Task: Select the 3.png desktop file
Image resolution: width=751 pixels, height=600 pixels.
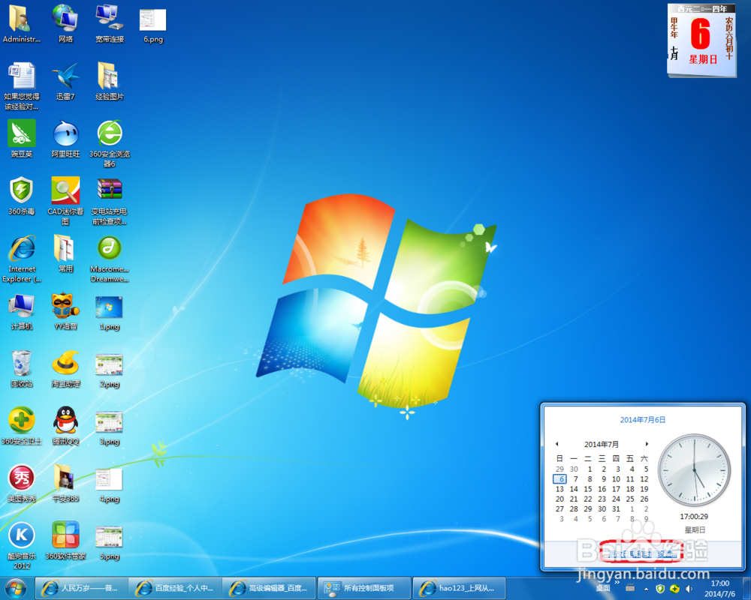Action: pyautogui.click(x=110, y=428)
